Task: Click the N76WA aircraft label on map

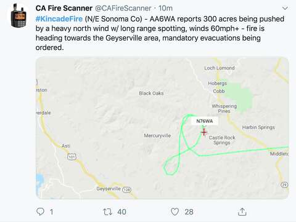Action: pos(205,121)
